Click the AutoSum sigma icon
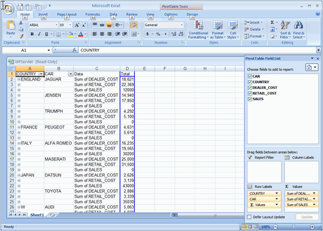 (272, 22)
